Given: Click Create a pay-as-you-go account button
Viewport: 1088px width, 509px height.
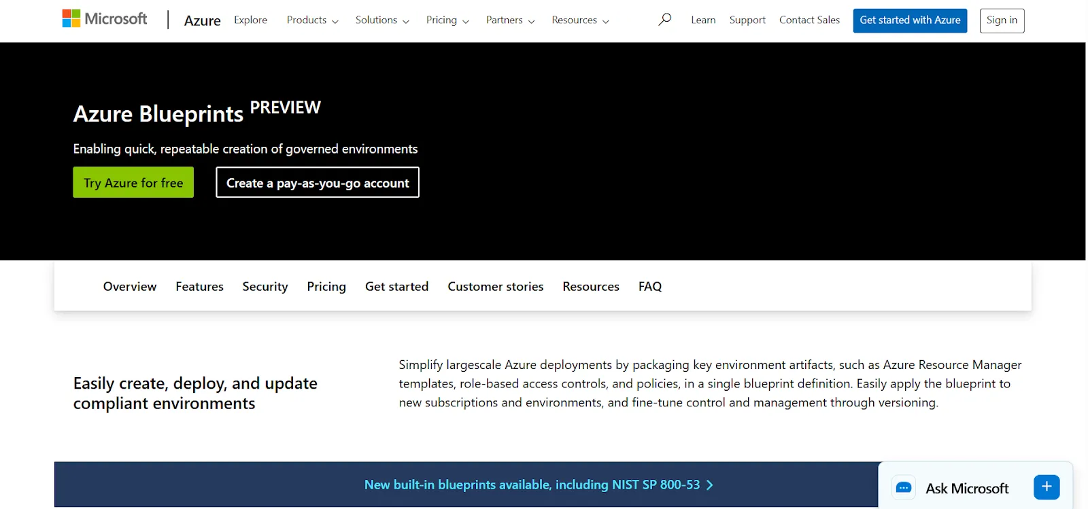Looking at the screenshot, I should [x=318, y=182].
